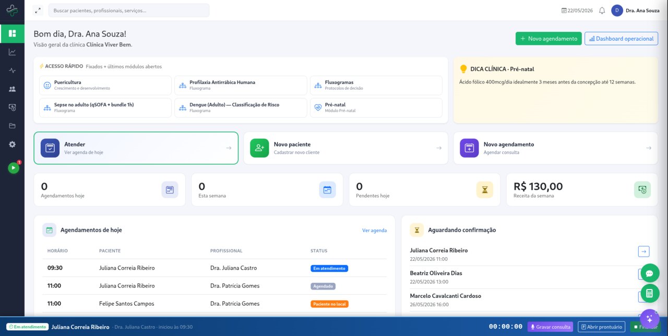Click the PACIENTE column header
This screenshot has width=668, height=336.
[110, 251]
